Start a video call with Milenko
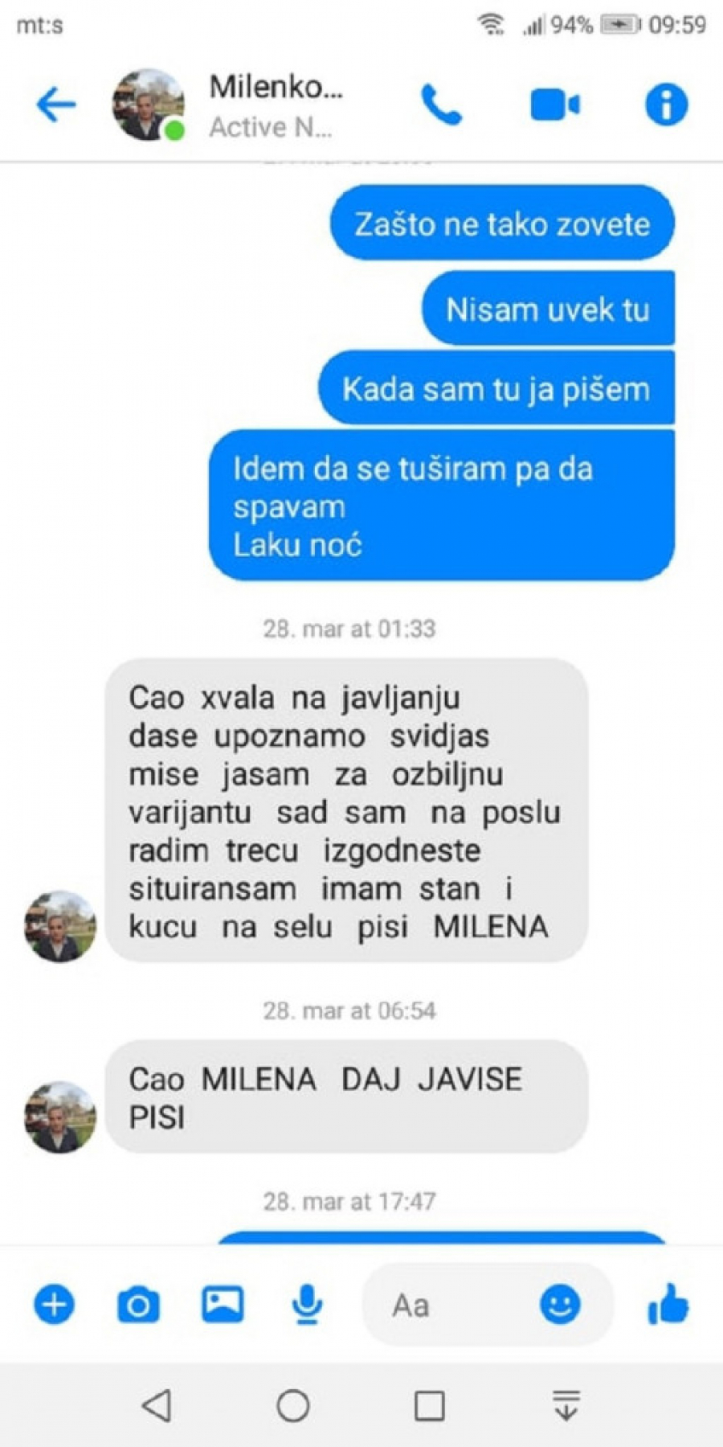The height and width of the screenshot is (1447, 723). click(555, 105)
